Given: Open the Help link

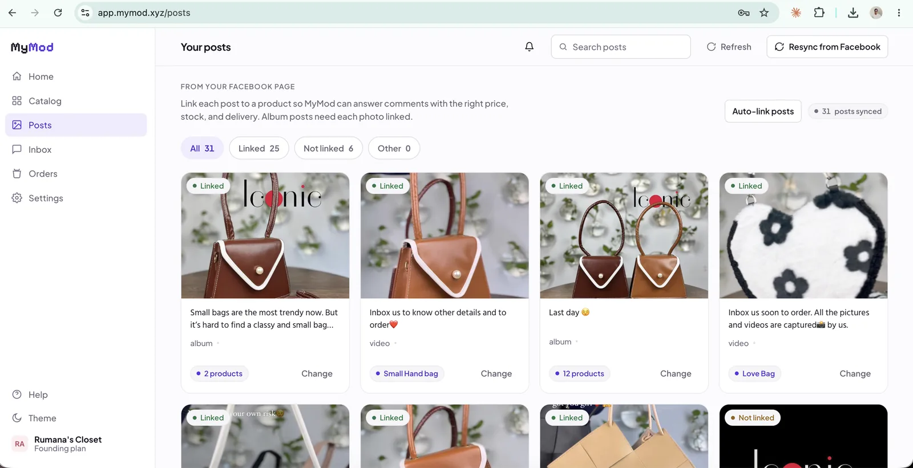Looking at the screenshot, I should [76, 394].
